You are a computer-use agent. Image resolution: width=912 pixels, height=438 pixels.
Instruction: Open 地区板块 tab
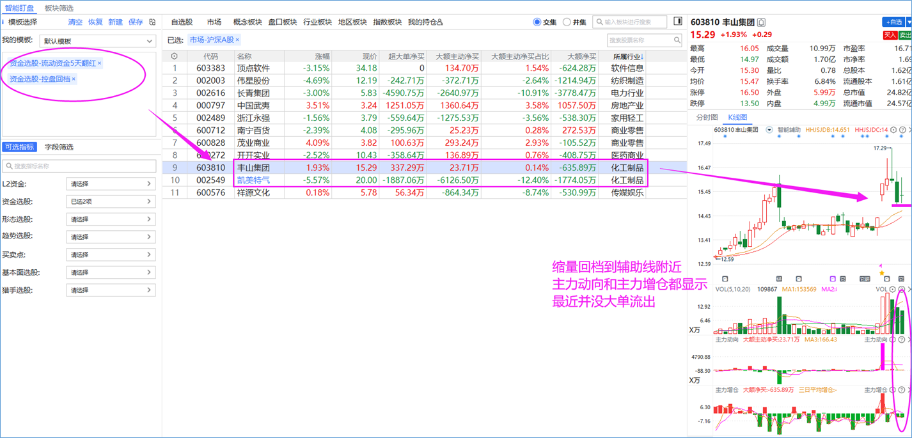[x=352, y=22]
